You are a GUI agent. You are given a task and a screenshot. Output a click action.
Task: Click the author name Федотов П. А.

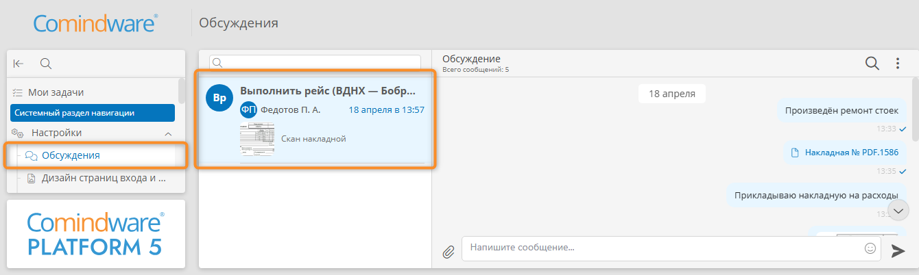[291, 109]
